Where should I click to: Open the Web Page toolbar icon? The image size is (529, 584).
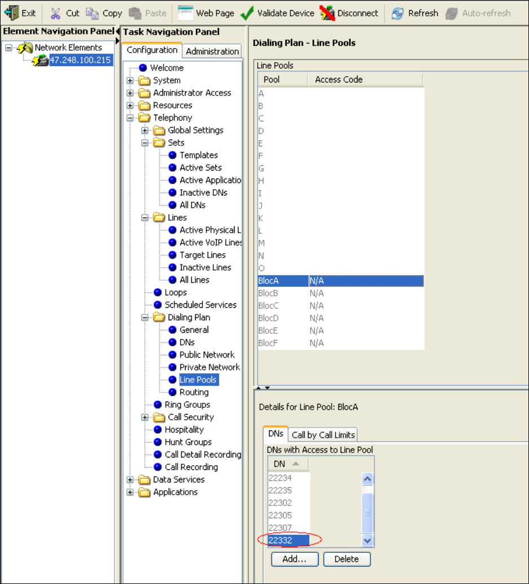coord(185,12)
